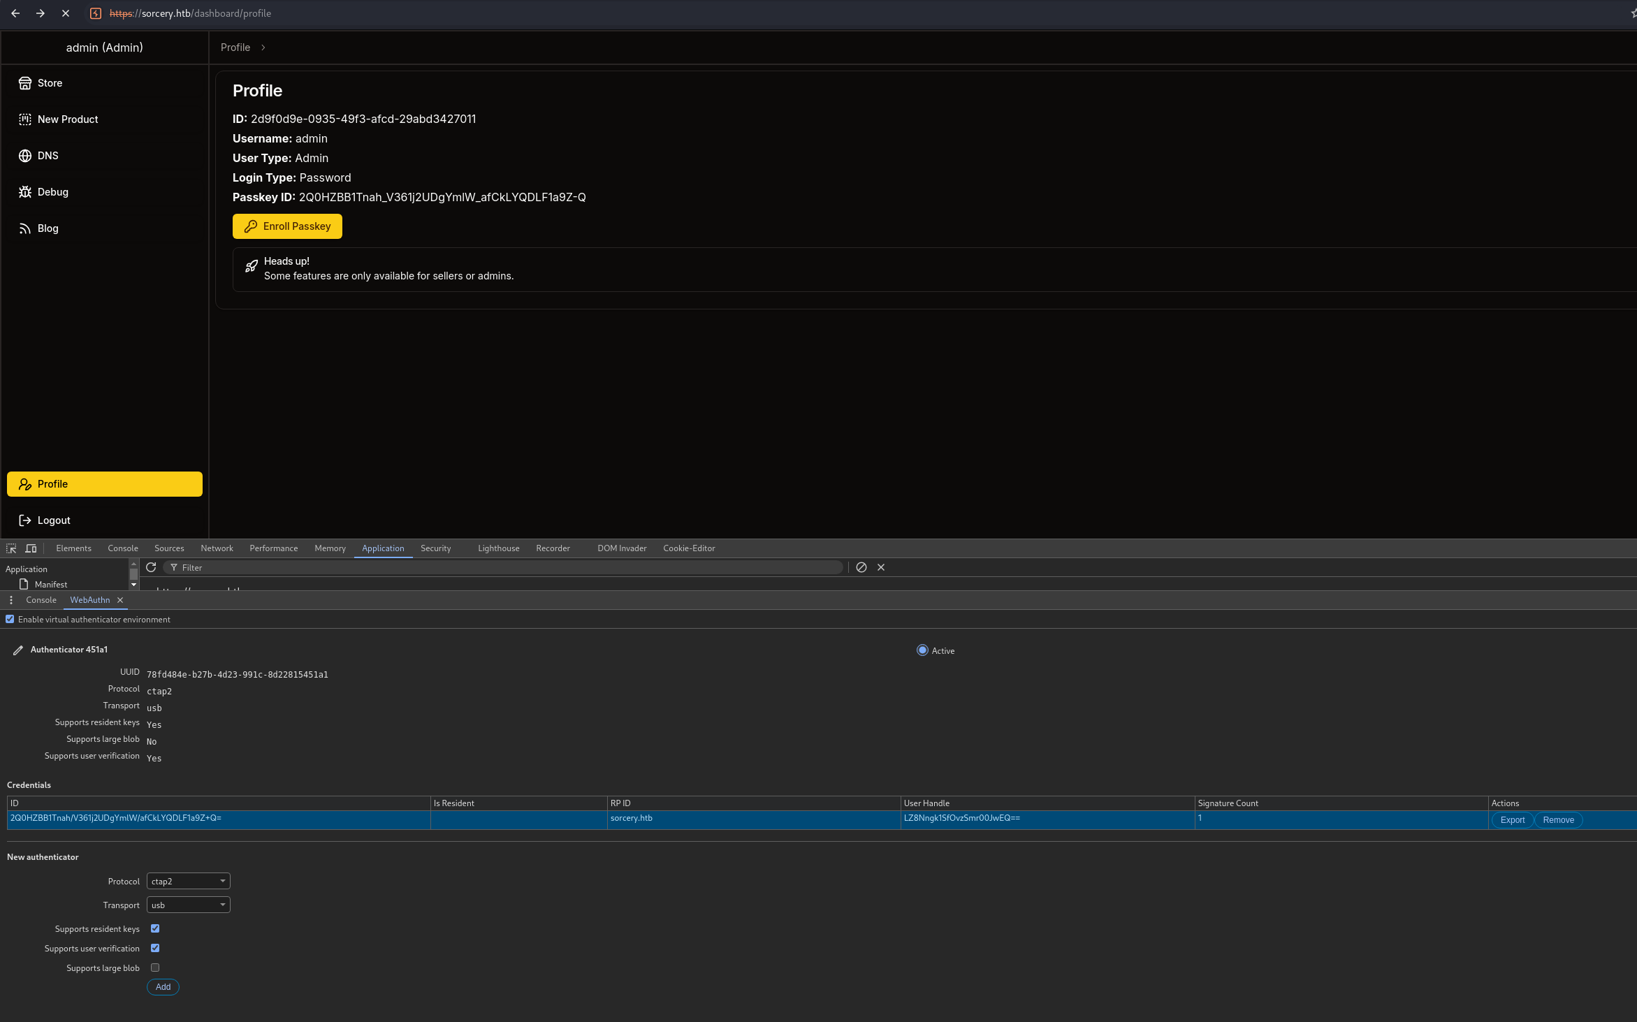
Task: Switch to the Cookie-Editor tab
Action: (x=688, y=548)
